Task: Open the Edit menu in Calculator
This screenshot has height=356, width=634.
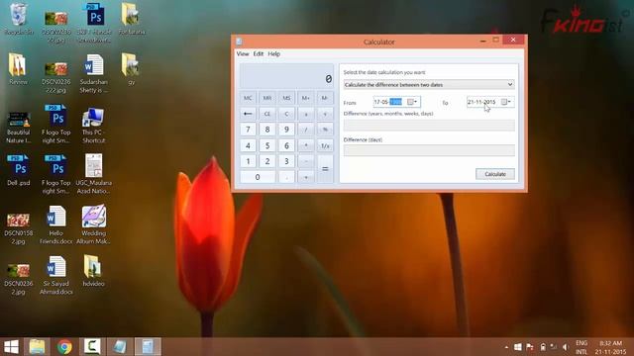Action: [x=259, y=53]
